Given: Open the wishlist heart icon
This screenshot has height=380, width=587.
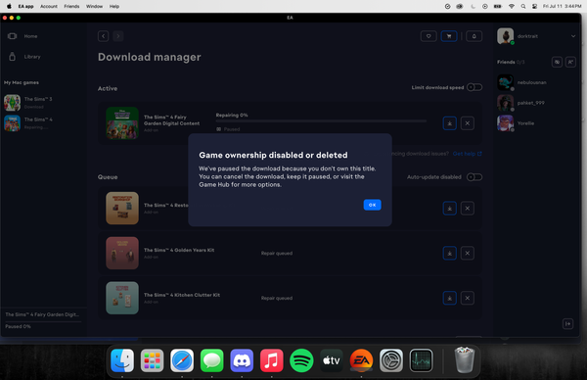Looking at the screenshot, I should click(x=429, y=36).
